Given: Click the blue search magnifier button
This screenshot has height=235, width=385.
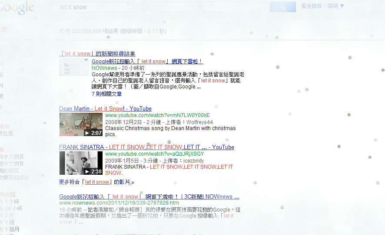Looking at the screenshot, I should (282, 7).
